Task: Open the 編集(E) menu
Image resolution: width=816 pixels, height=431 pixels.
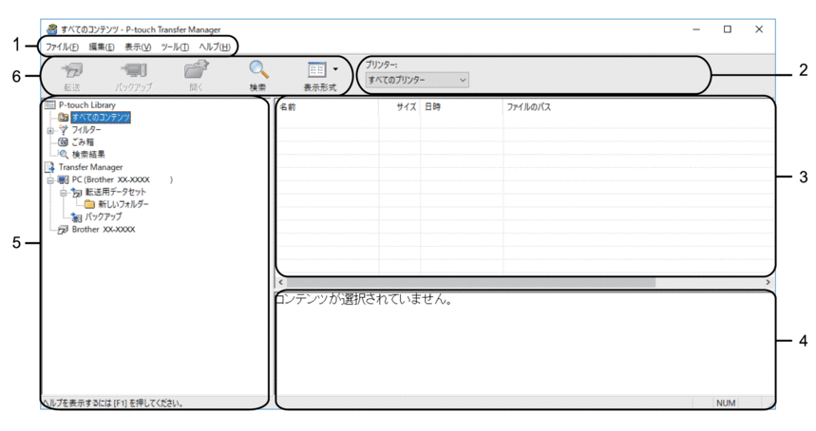Action: [x=102, y=47]
